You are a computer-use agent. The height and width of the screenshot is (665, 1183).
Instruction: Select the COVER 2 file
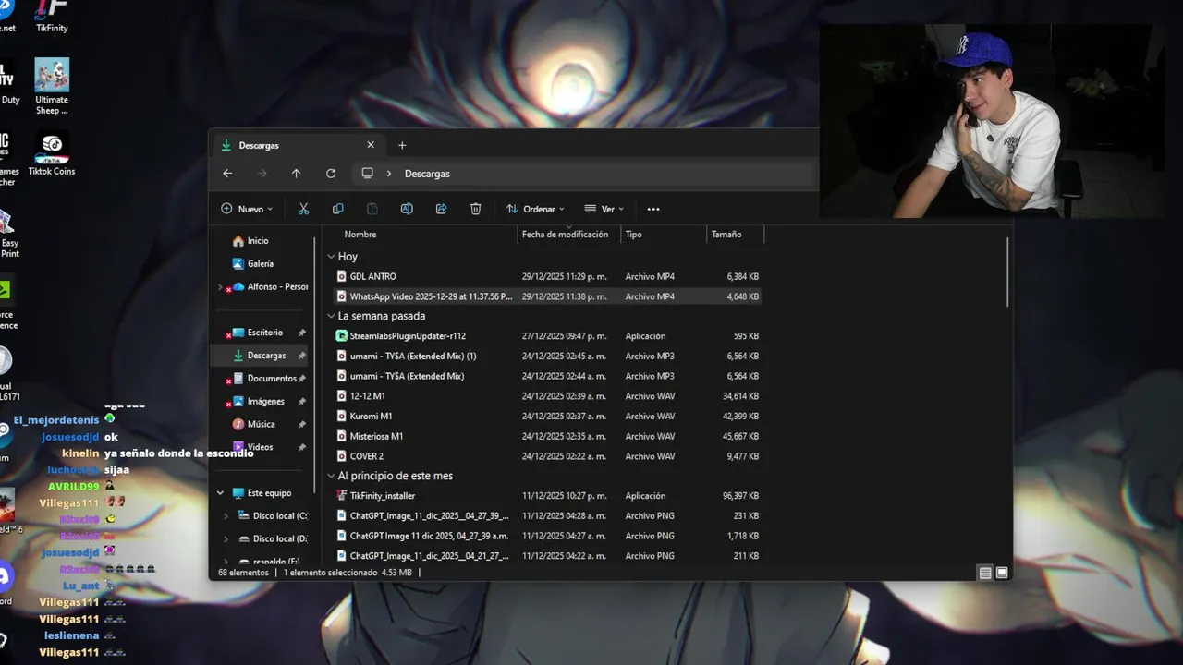coord(547,456)
